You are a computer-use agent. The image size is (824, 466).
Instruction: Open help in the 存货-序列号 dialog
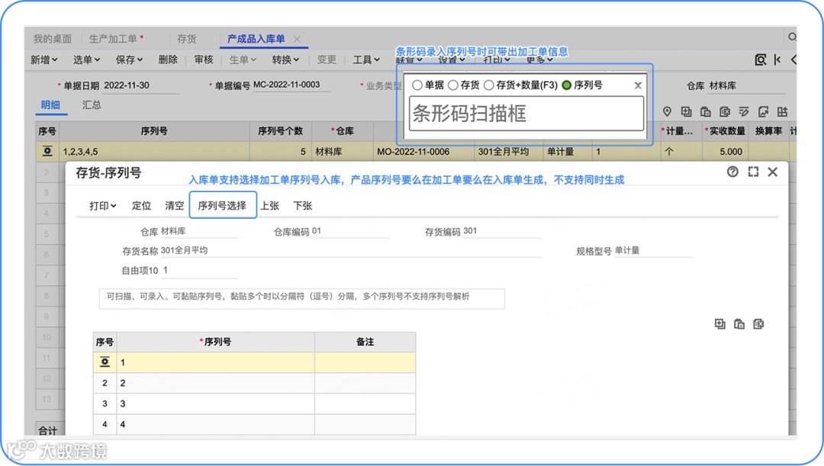(x=732, y=172)
